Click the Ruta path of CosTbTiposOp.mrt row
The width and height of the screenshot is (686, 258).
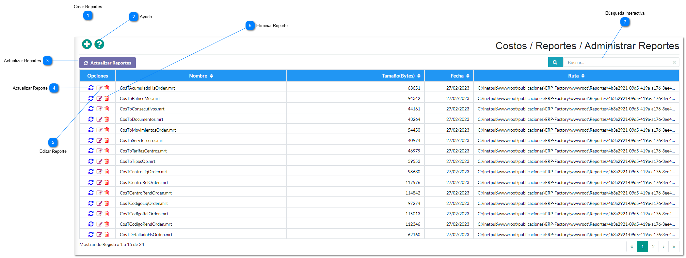(576, 161)
